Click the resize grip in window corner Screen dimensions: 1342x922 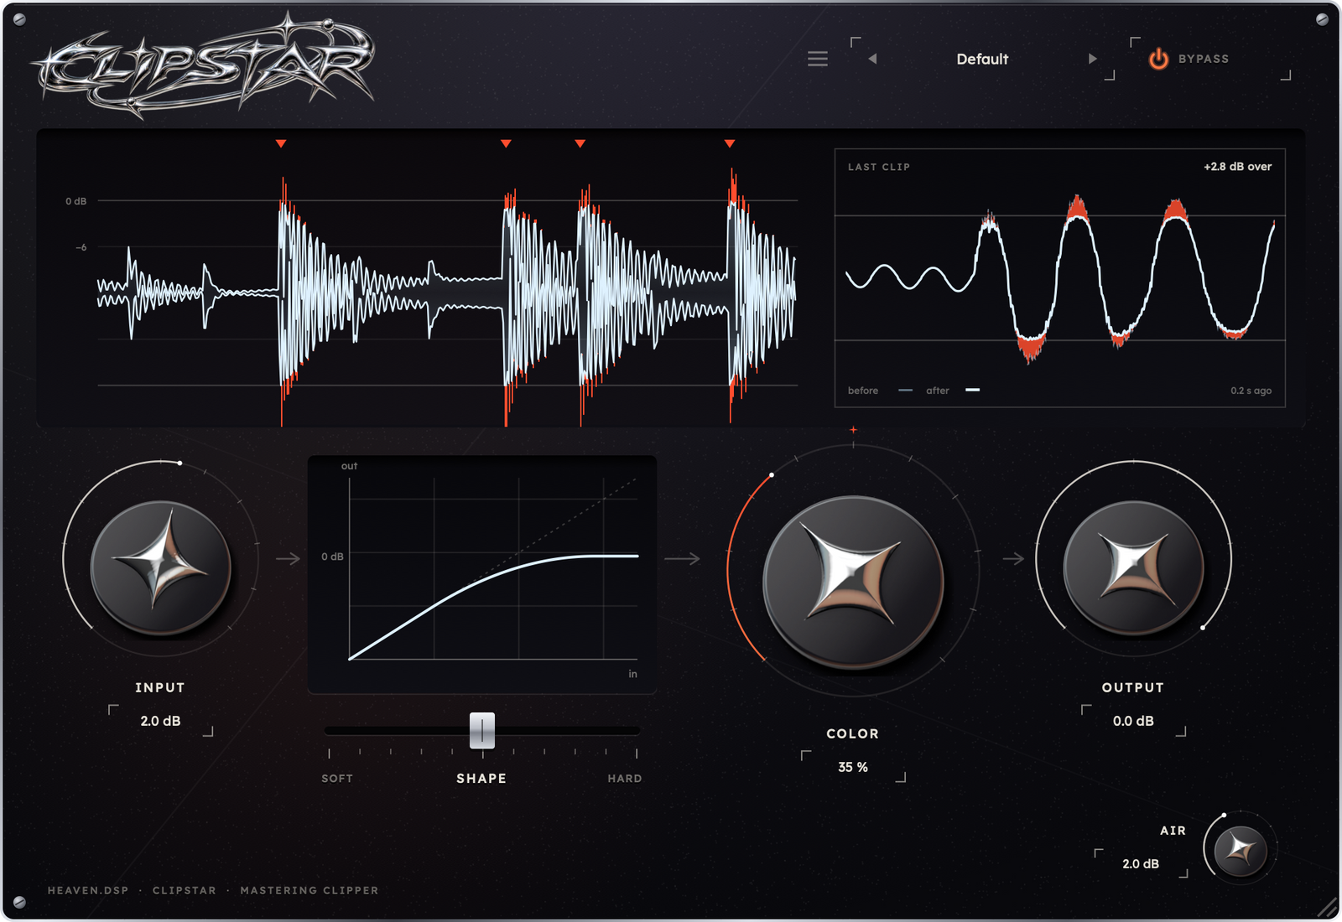[1327, 907]
